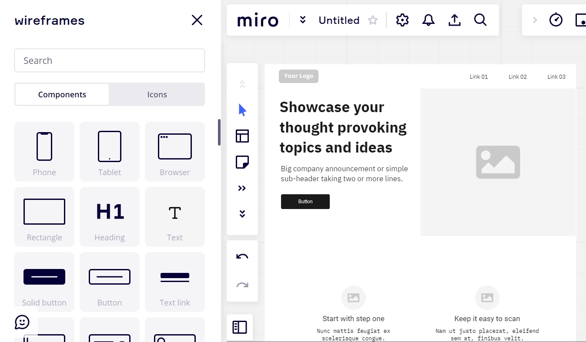Click the Untitled board name
Viewport: 586px width, 342px height.
[339, 20]
